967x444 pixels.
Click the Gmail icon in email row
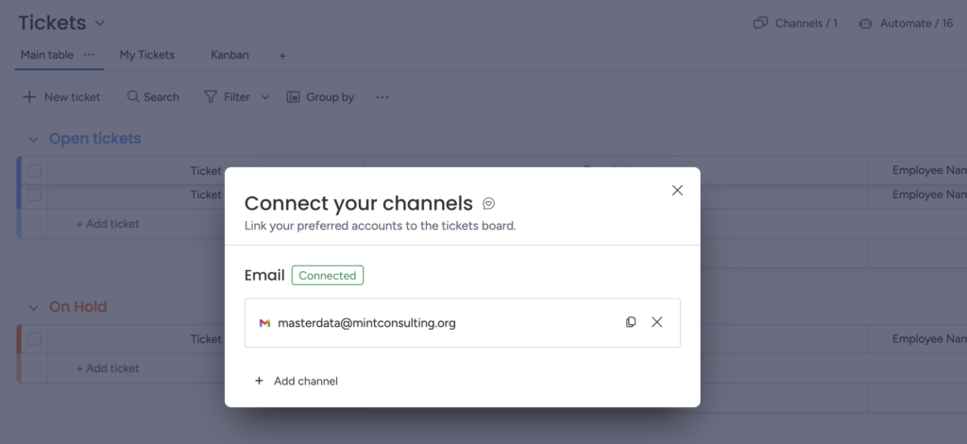[x=264, y=323]
